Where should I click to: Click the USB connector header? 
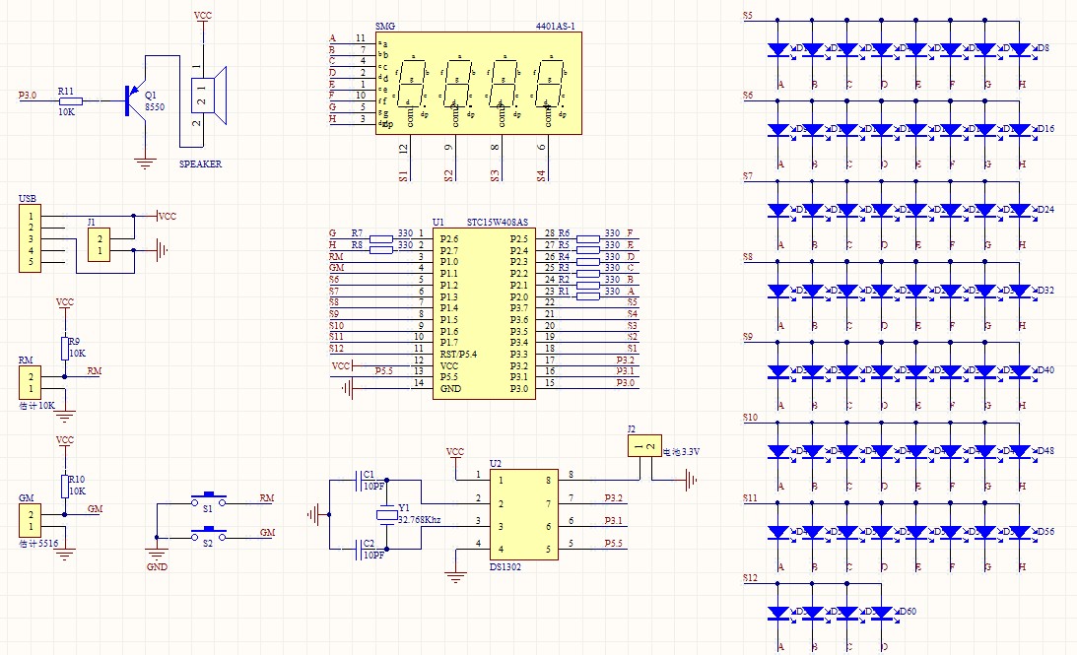[30, 238]
